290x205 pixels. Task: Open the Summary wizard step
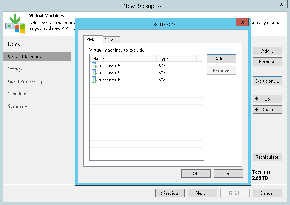point(18,106)
